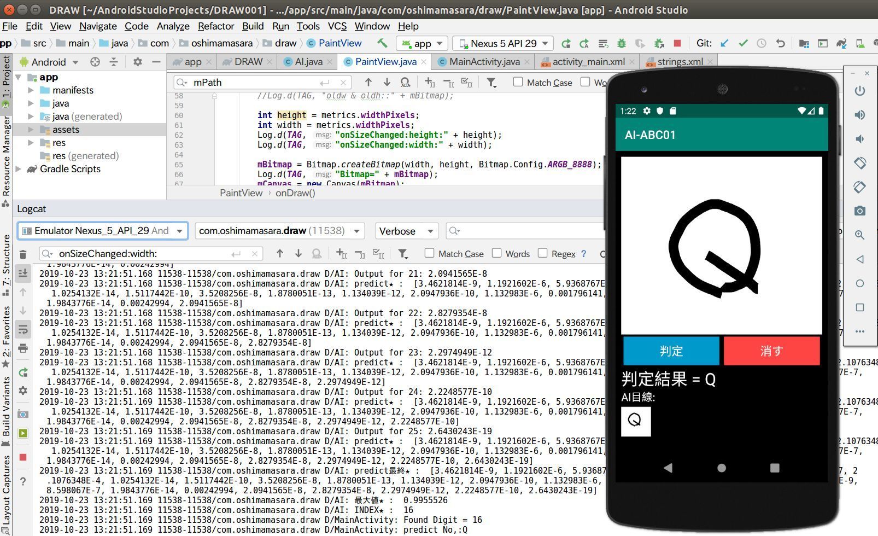Expand the manifests folder
Image resolution: width=878 pixels, height=536 pixels.
[31, 90]
